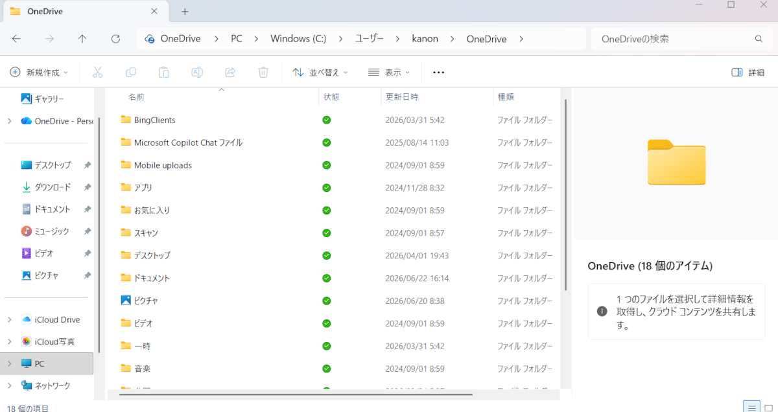The height and width of the screenshot is (412, 778).
Task: Switch to details list view icon
Action: pos(752,407)
